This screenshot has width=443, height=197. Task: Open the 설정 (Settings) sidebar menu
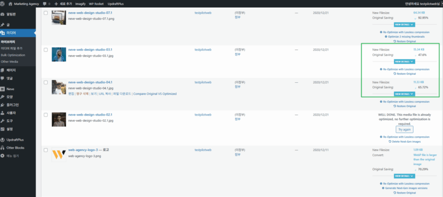tap(10, 129)
